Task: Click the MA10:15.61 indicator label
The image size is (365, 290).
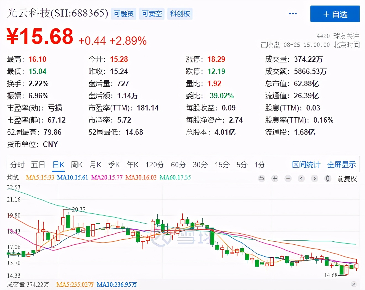Action: tap(72, 177)
